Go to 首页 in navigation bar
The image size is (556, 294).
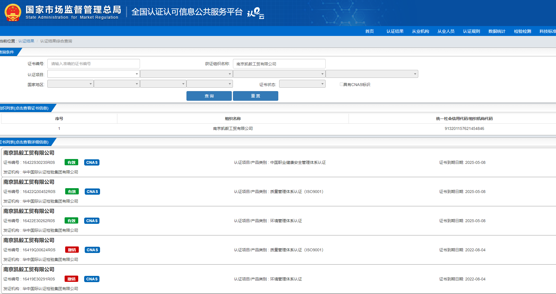click(370, 31)
